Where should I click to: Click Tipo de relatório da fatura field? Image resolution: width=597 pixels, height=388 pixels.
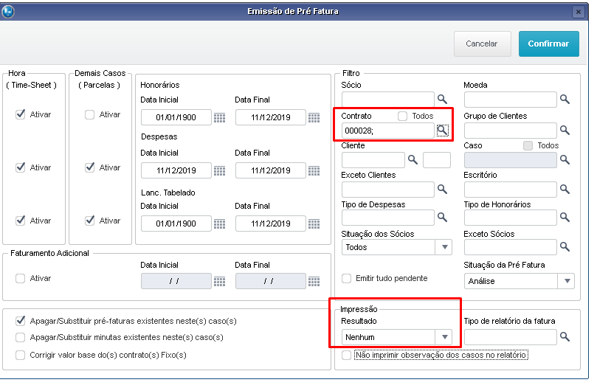[511, 337]
